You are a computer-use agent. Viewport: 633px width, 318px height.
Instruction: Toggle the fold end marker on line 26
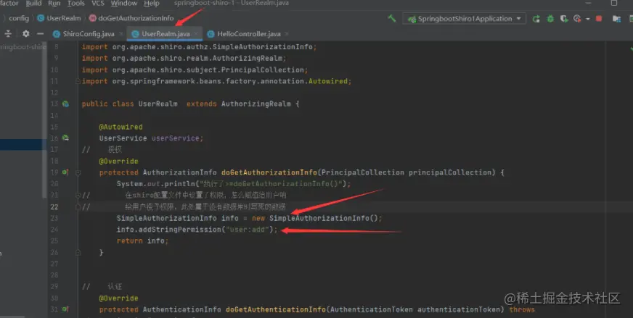tap(78, 253)
